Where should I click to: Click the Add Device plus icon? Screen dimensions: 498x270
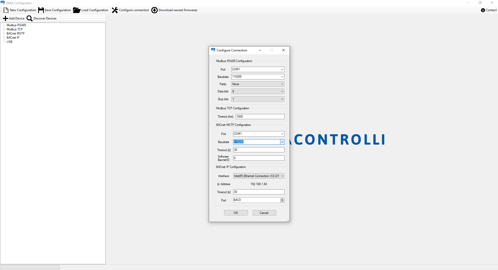(5, 18)
